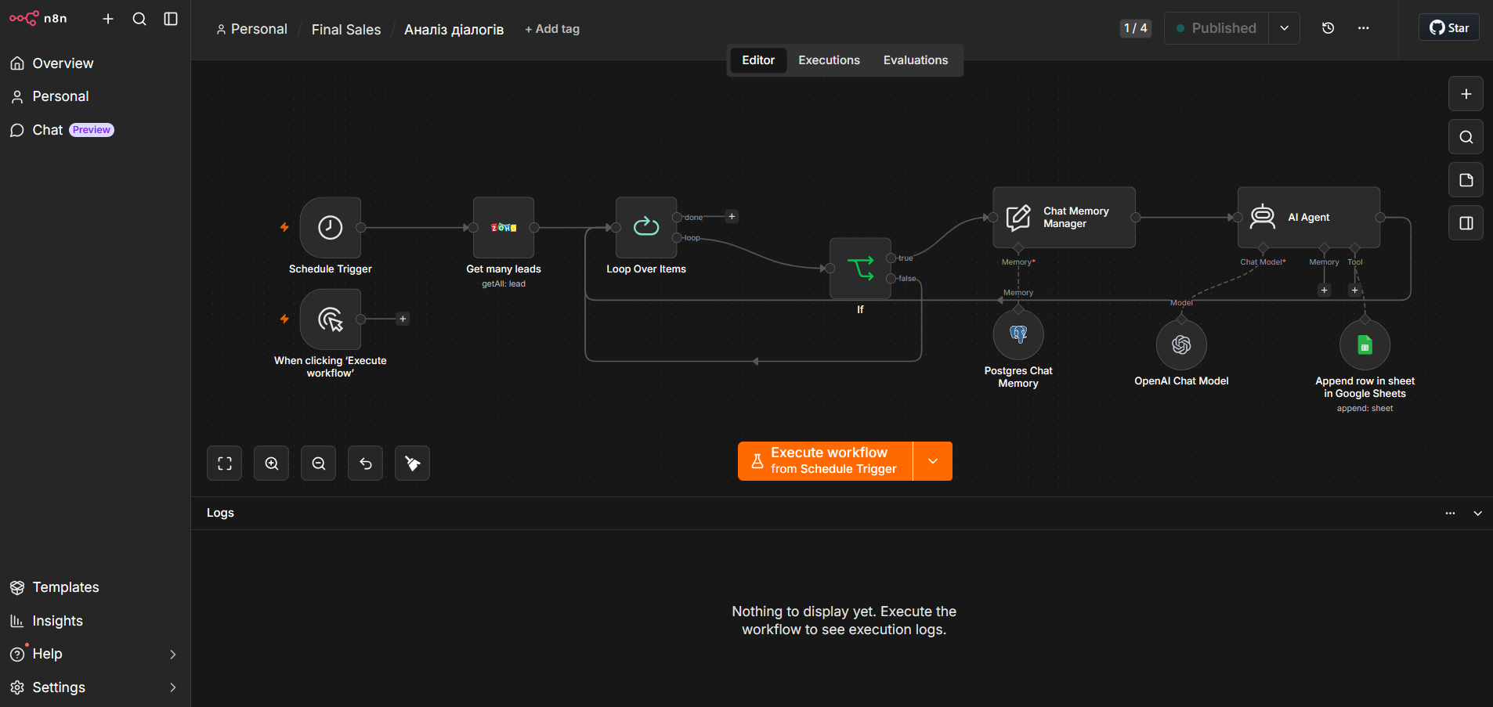Switch to the Executions tab
Viewport: 1493px width, 707px height.
[829, 60]
